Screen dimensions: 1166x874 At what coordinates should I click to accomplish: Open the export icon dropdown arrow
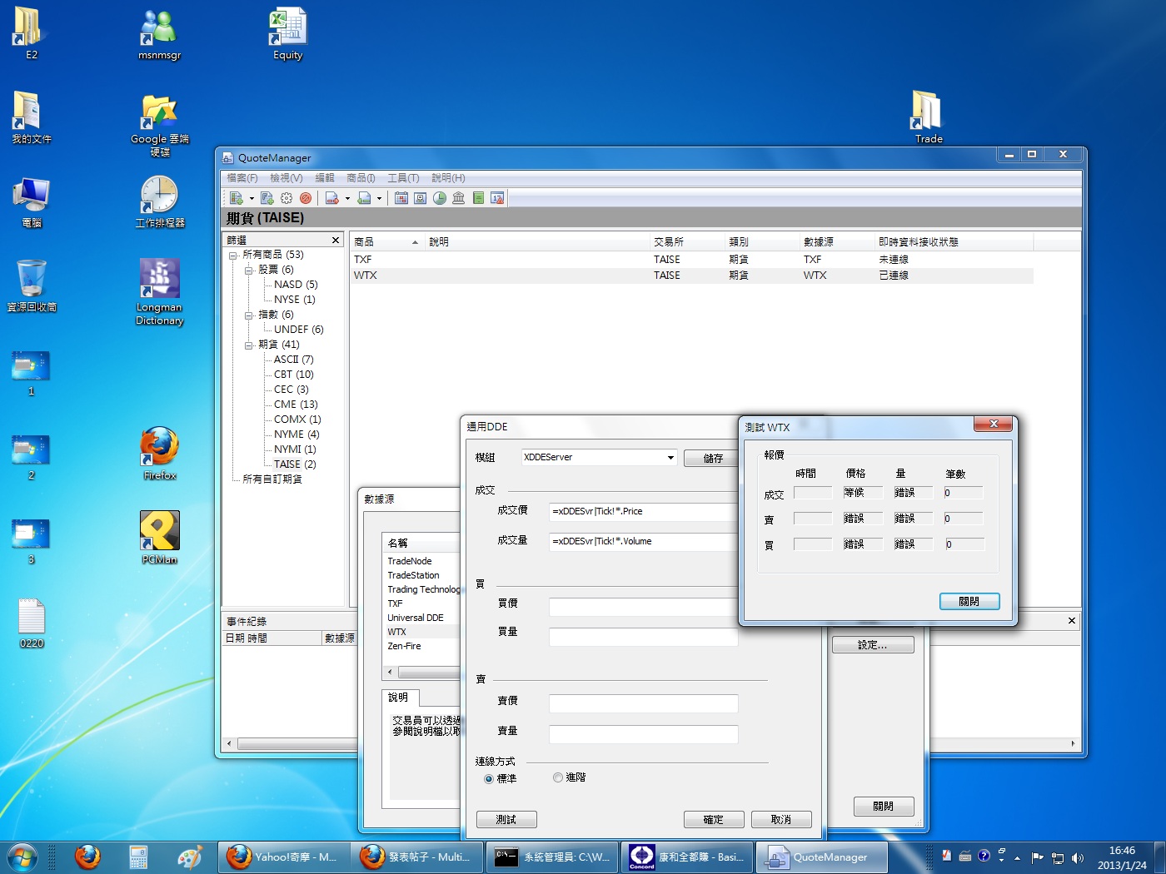coord(347,198)
